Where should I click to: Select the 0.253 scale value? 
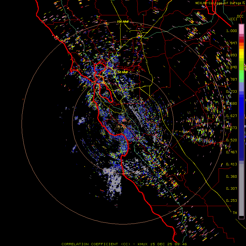pos(232,201)
